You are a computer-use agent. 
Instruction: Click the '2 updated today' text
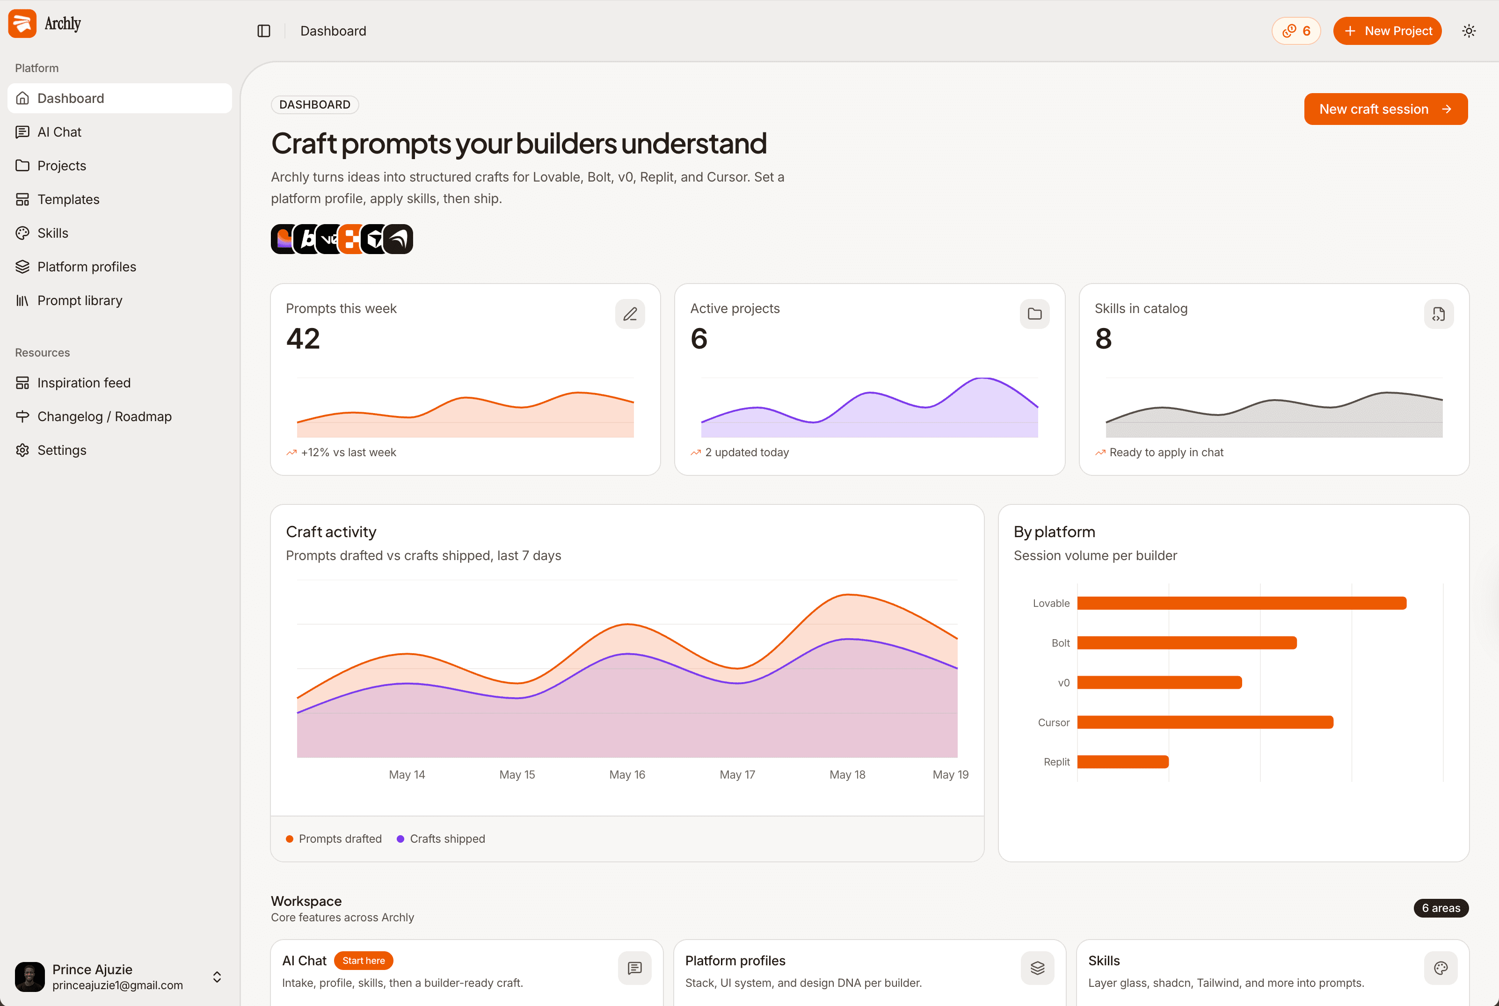[747, 452]
